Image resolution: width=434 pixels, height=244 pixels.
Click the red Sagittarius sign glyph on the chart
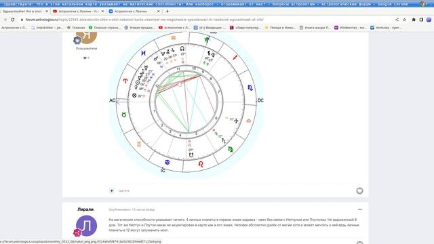[235, 58]
